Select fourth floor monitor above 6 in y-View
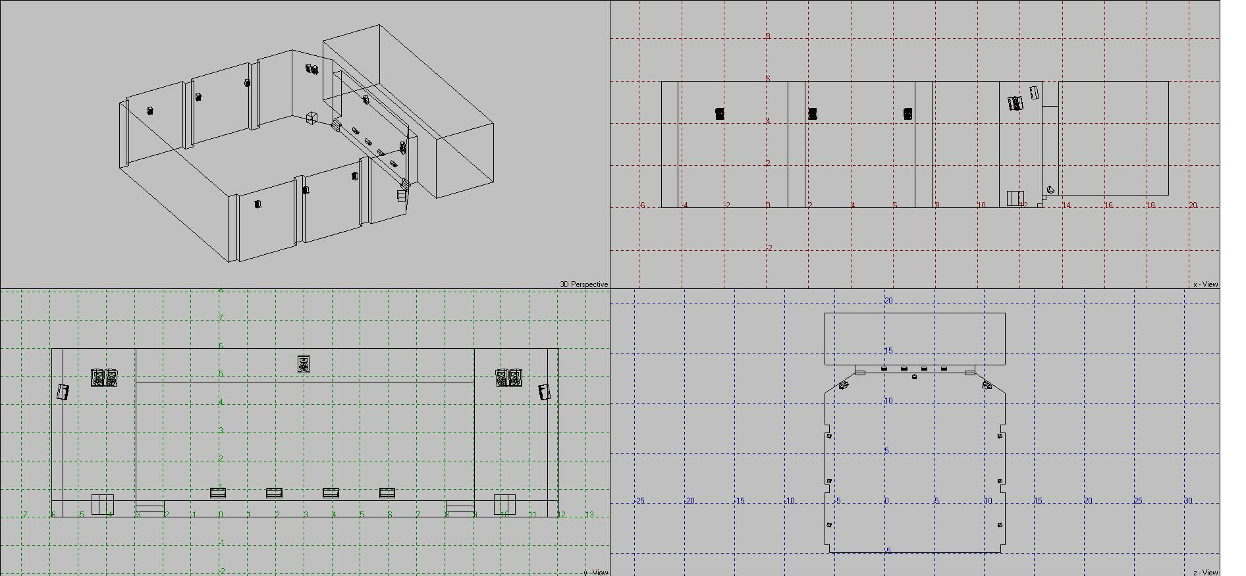 click(x=387, y=492)
